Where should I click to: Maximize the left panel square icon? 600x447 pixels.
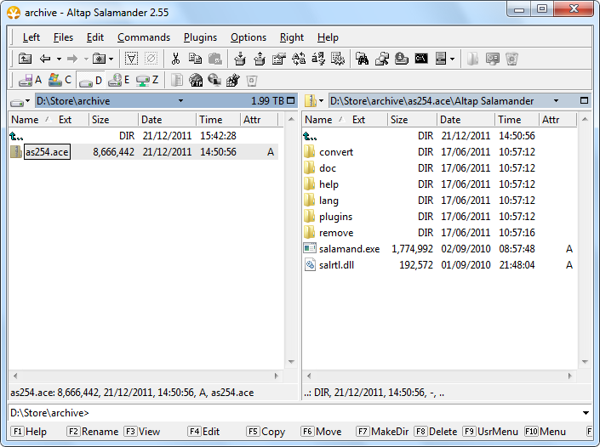pyautogui.click(x=291, y=100)
